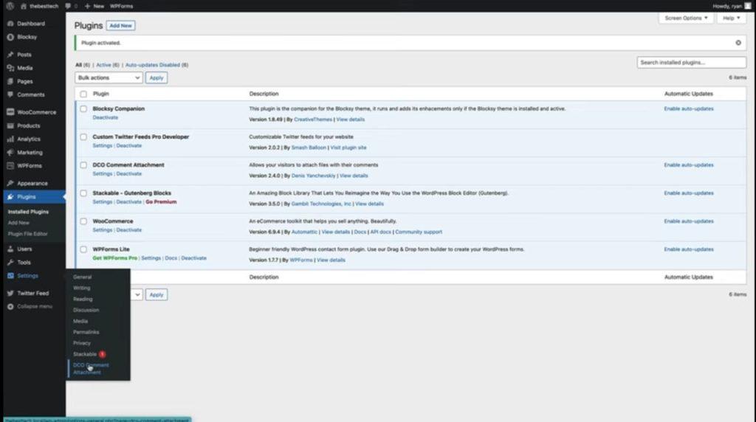Click the Plugins plug icon

click(10, 197)
